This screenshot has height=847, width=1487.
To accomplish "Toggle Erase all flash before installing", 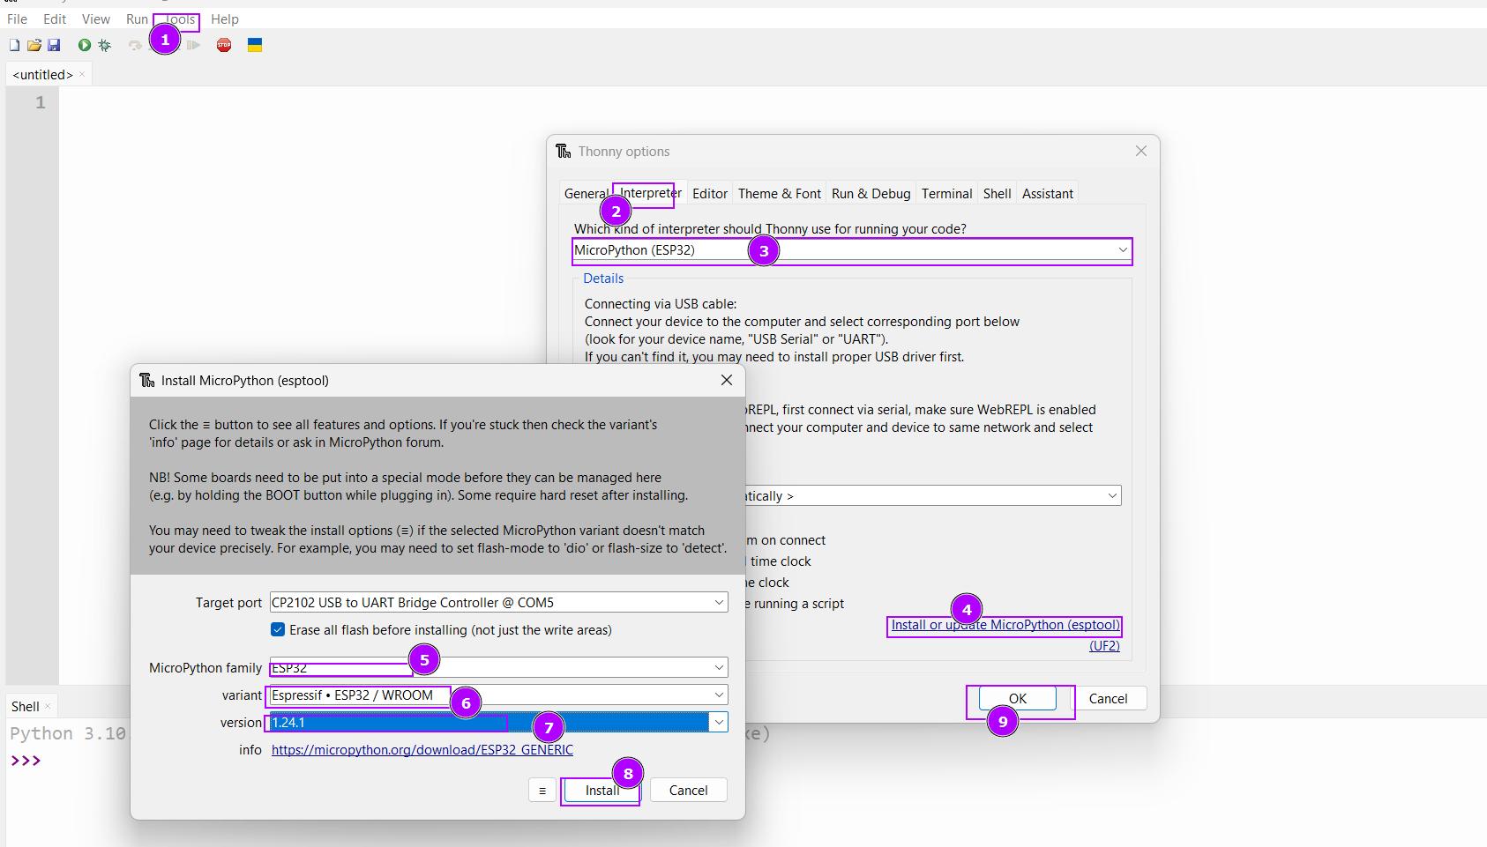I will 278,629.
